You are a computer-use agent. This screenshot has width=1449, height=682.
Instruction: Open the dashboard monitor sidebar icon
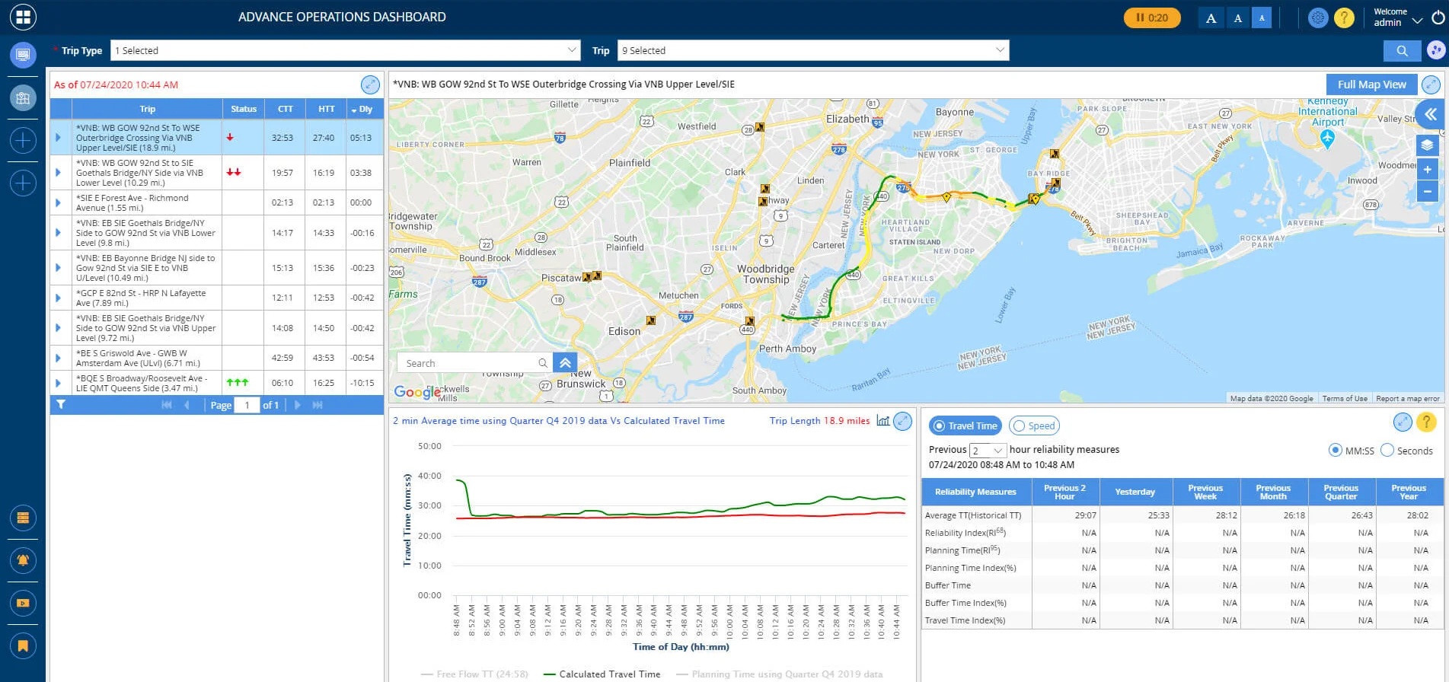click(x=23, y=55)
